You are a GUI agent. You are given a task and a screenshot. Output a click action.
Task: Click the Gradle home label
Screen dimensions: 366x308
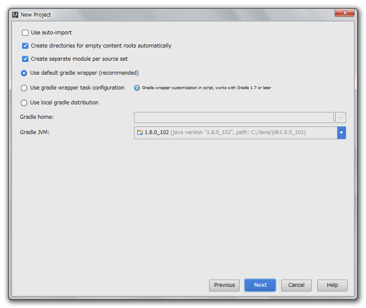pos(36,117)
